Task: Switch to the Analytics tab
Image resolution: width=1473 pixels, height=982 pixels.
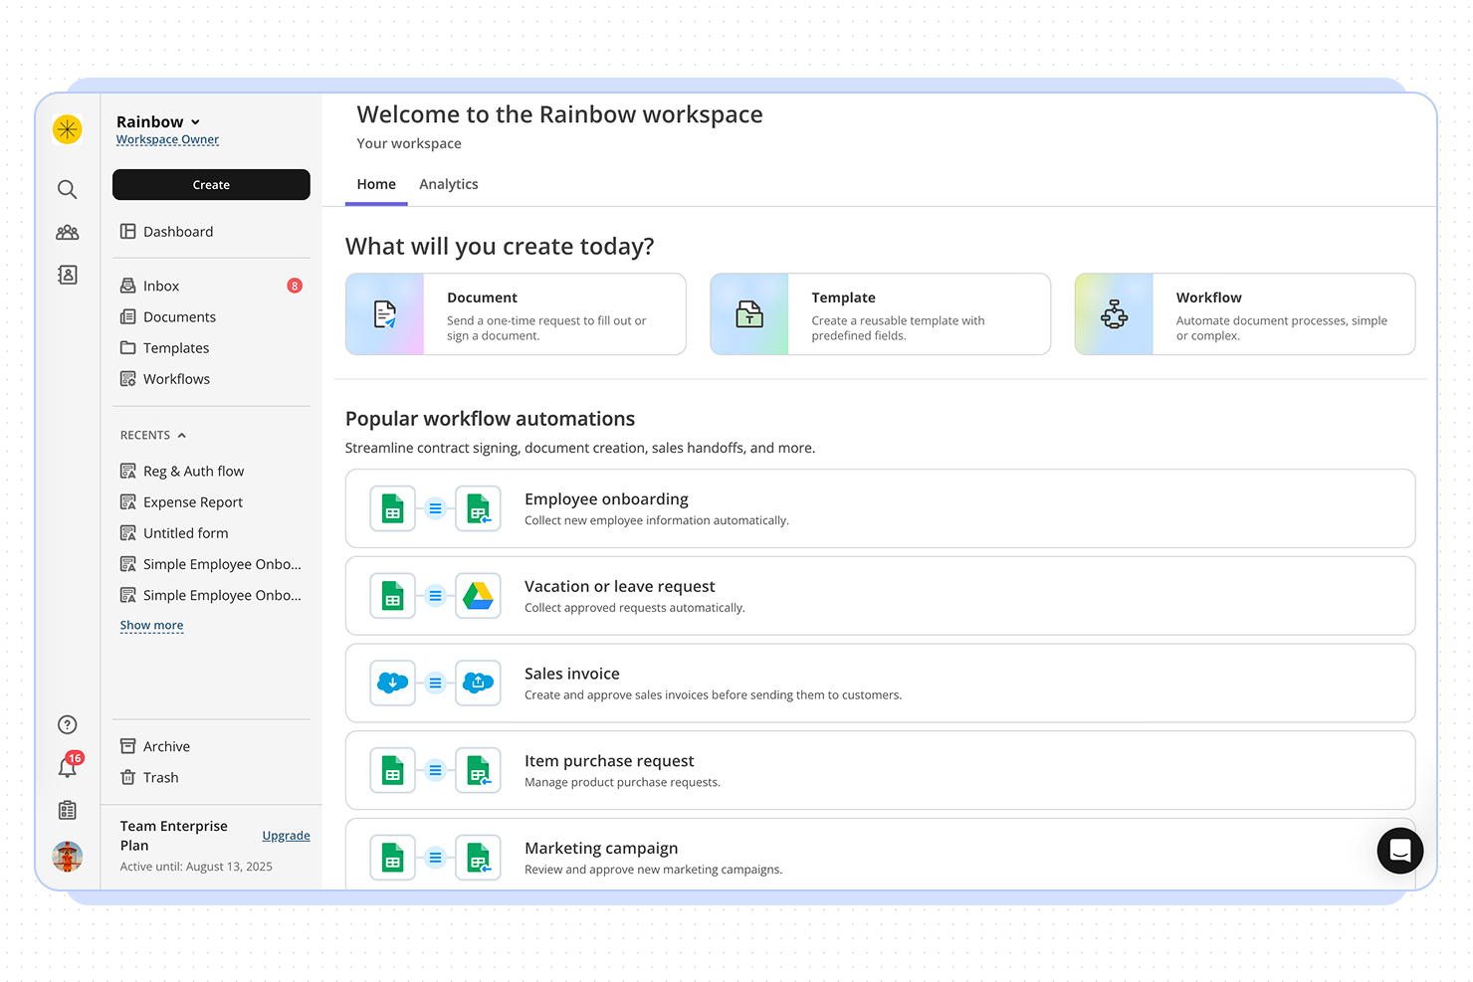Action: 448,184
